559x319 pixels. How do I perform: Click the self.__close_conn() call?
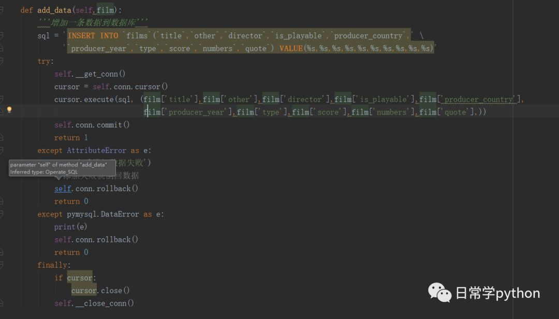click(94, 303)
